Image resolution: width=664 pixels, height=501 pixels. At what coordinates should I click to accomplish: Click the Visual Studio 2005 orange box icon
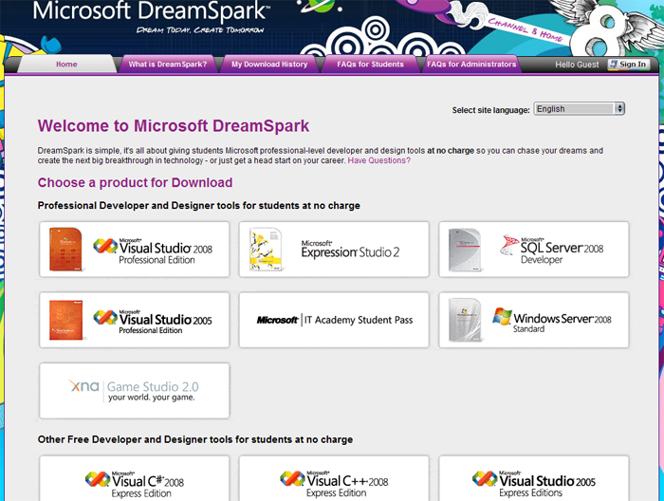point(66,320)
